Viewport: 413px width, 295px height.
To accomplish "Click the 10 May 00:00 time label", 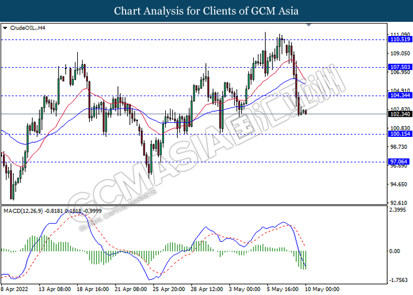I will 322,289.
